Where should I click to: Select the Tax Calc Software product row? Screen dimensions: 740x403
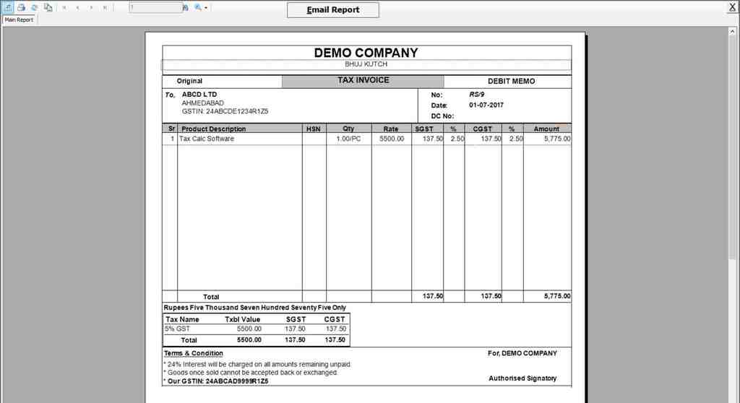point(207,139)
